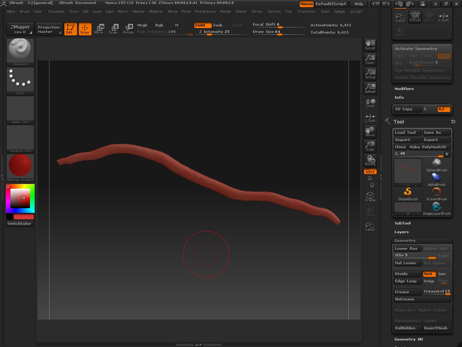Expand the Geometry HD section
This screenshot has width=462, height=347.
point(409,339)
